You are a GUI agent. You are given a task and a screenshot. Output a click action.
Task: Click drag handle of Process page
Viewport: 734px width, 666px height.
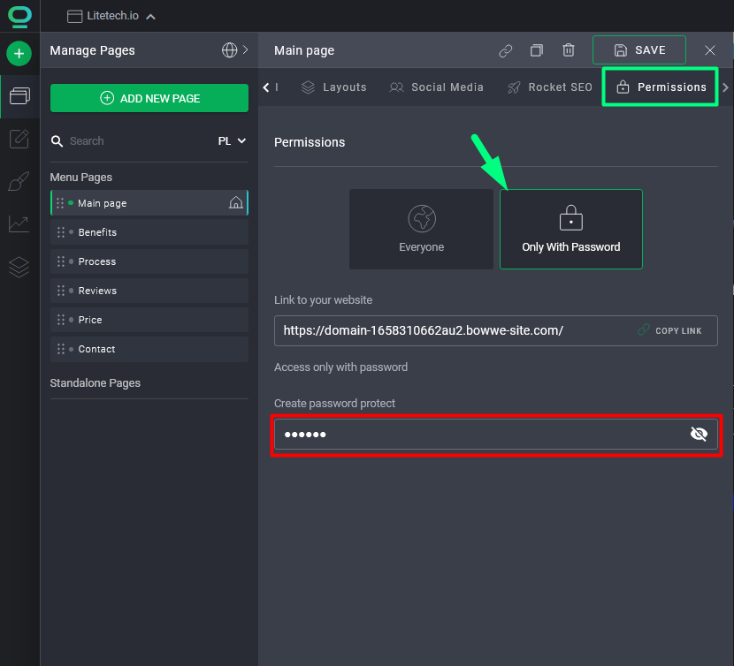pos(61,261)
